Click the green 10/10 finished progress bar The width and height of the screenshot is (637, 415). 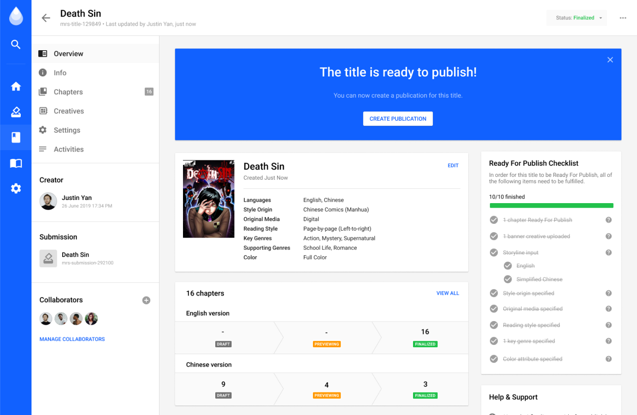pos(551,205)
